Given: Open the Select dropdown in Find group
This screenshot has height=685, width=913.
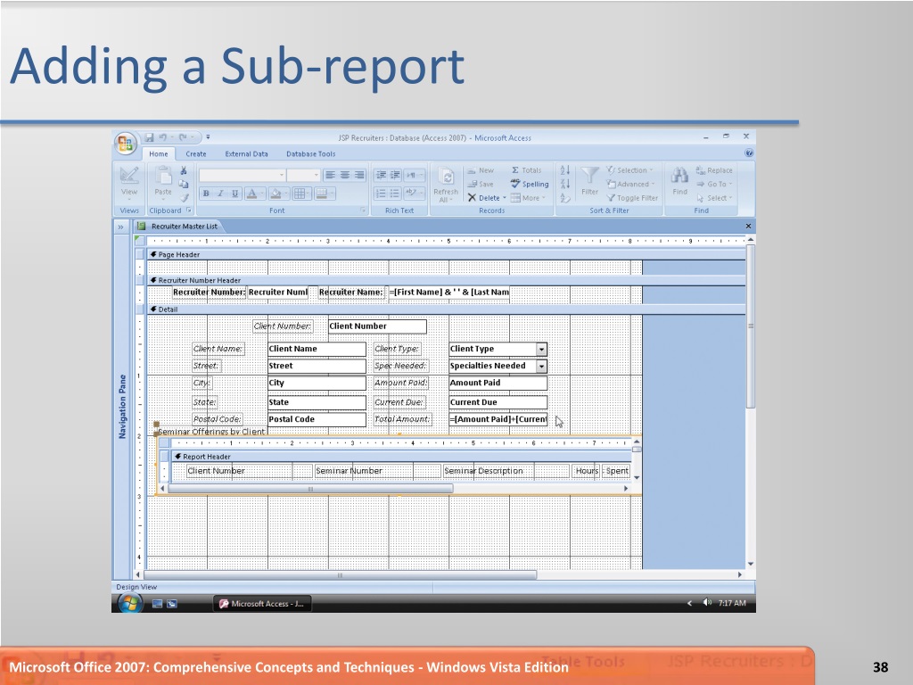Looking at the screenshot, I should coord(714,198).
